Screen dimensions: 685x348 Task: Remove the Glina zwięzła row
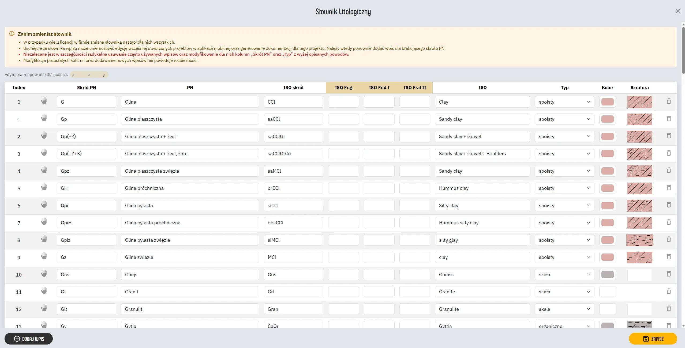click(x=669, y=257)
